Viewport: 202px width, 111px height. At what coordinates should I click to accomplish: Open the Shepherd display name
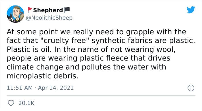(48, 10)
